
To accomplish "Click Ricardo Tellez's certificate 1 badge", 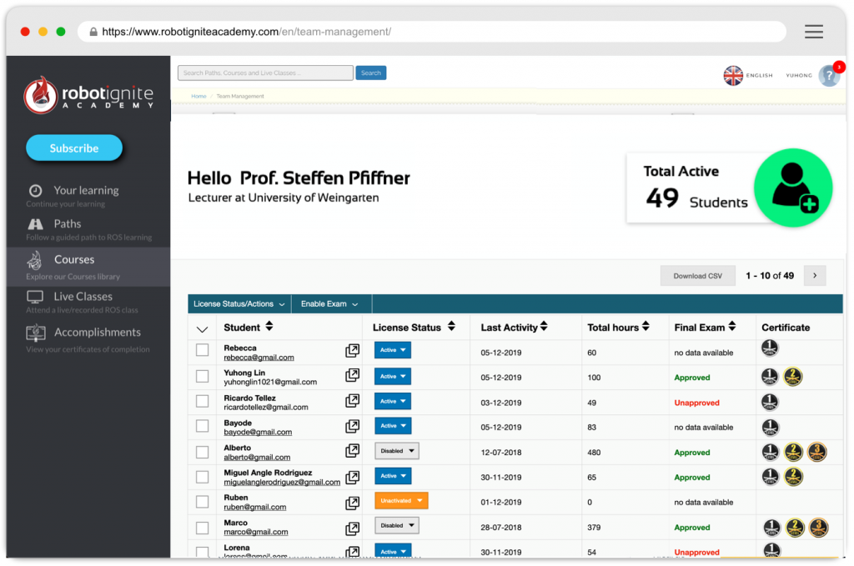I will [x=770, y=402].
